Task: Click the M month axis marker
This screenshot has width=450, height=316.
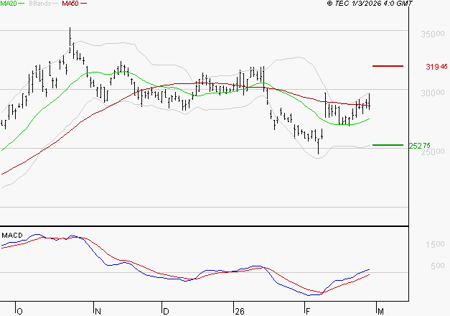Action: (x=380, y=312)
